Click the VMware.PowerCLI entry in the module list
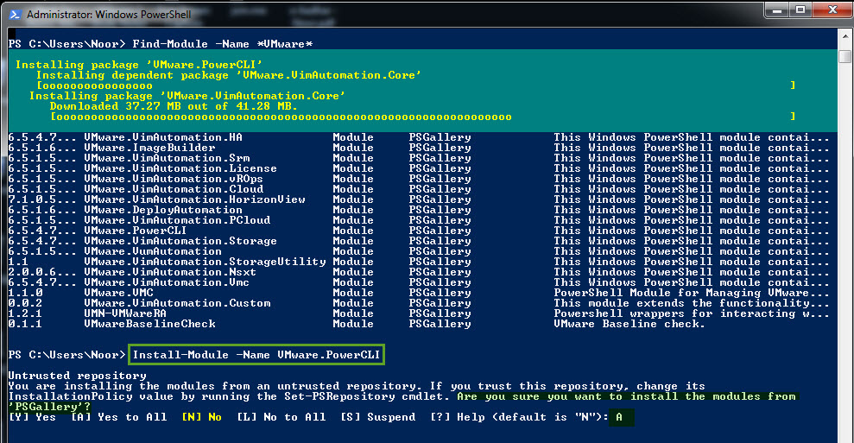The image size is (854, 443). [136, 231]
